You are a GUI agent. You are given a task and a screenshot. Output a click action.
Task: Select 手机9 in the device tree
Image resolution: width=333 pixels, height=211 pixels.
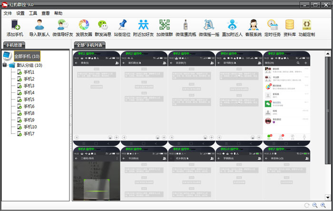coord(29,120)
